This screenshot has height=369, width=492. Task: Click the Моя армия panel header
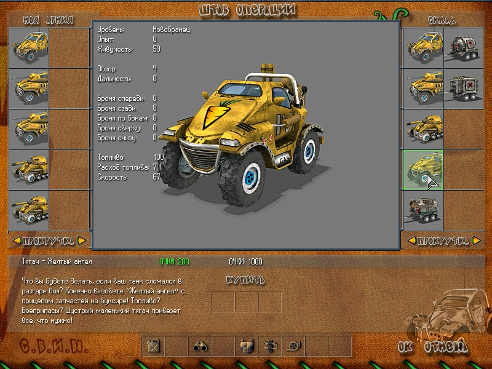(49, 20)
